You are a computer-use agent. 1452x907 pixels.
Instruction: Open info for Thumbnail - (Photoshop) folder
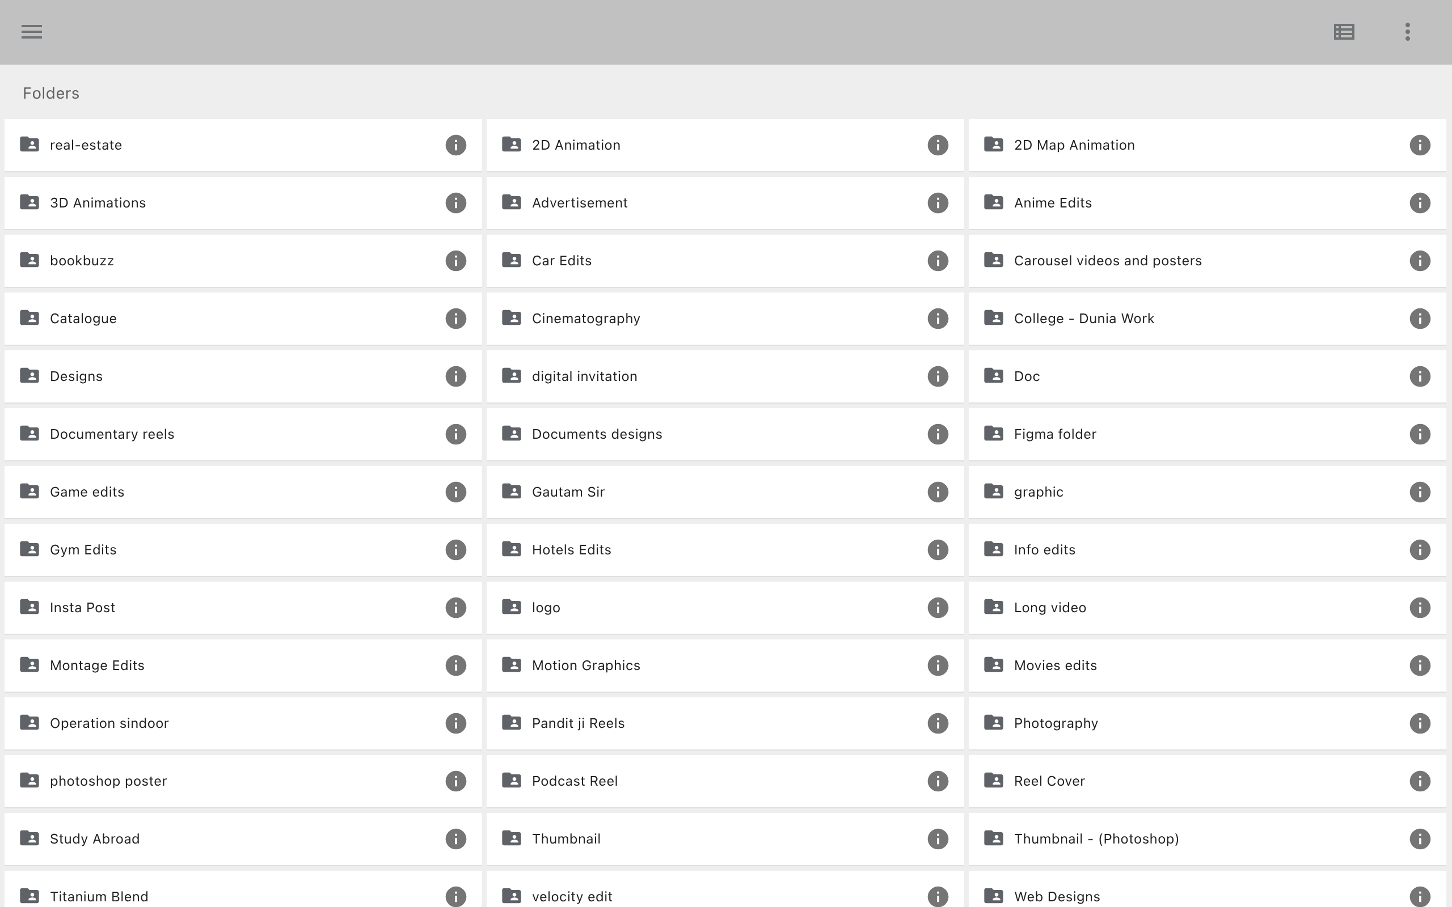point(1420,838)
